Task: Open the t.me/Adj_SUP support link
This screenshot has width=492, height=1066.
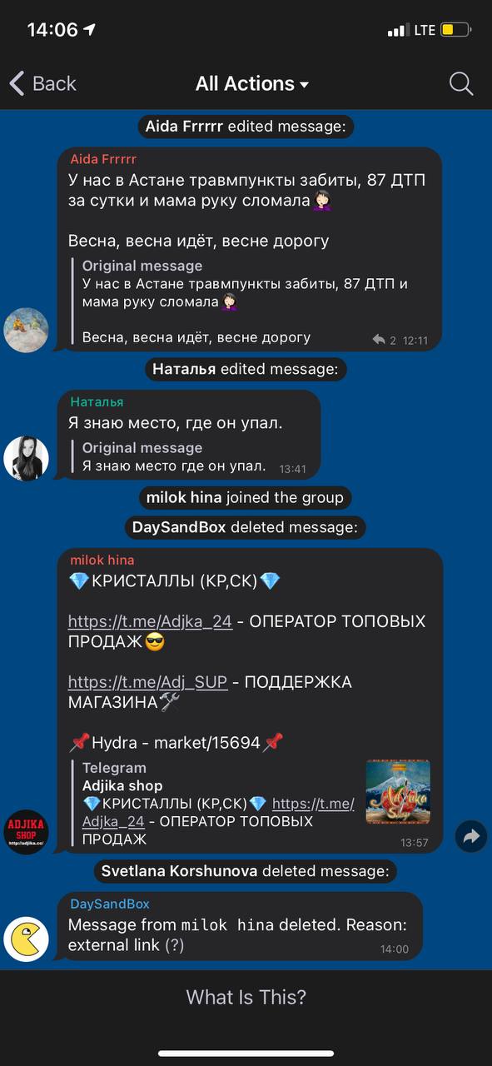Action: click(x=147, y=682)
